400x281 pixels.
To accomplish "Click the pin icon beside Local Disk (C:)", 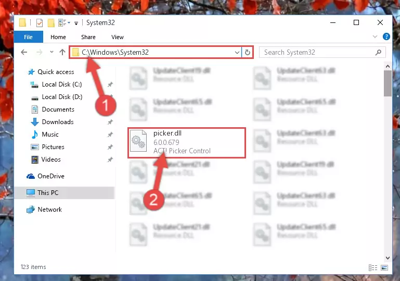I will click(110, 84).
